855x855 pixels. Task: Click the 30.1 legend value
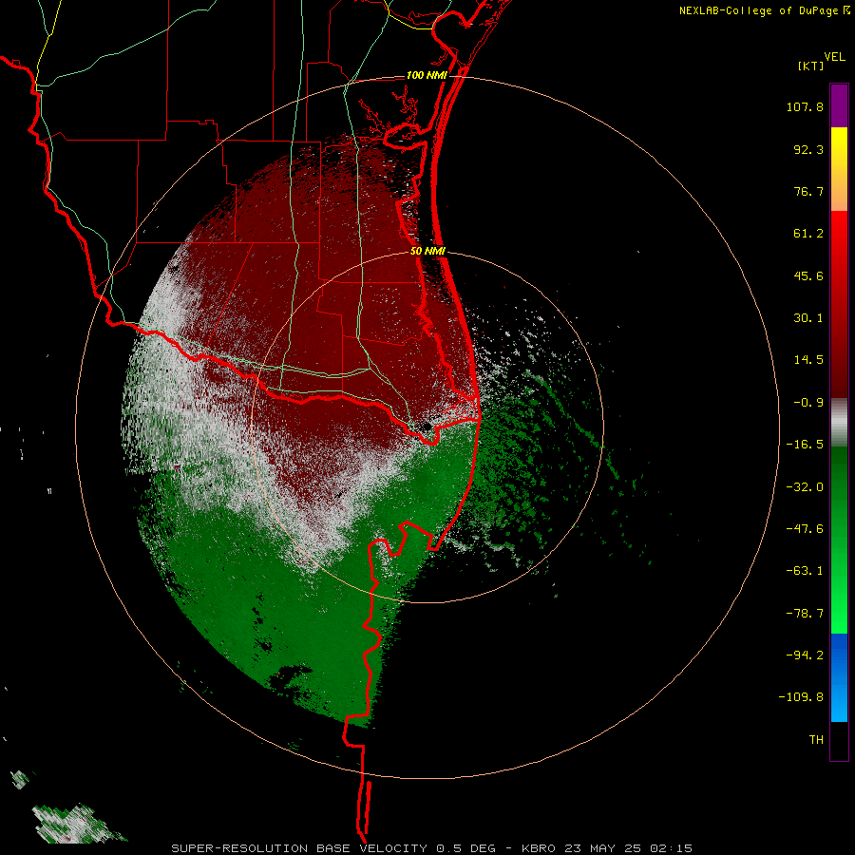(x=808, y=318)
